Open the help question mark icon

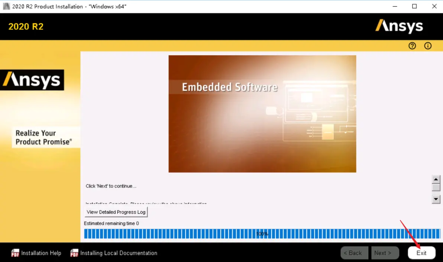point(412,46)
